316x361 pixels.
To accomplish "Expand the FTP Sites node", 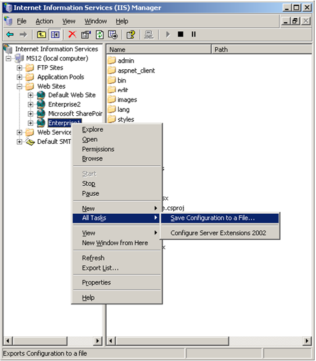I will (x=19, y=68).
